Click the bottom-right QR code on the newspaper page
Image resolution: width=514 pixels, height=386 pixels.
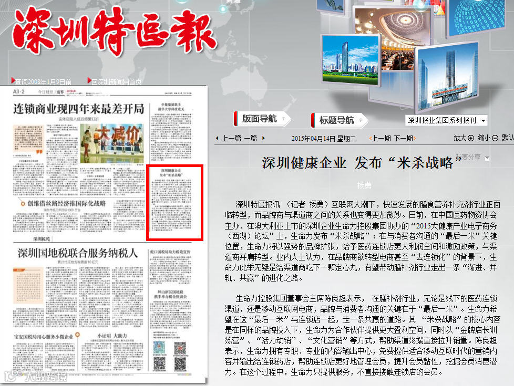tap(180, 364)
